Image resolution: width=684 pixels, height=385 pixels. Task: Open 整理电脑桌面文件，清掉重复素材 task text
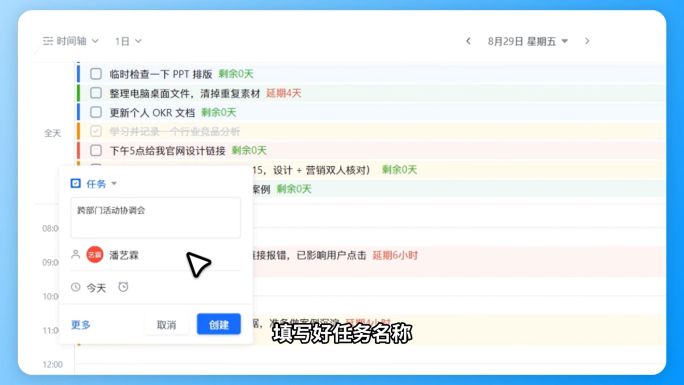[184, 93]
